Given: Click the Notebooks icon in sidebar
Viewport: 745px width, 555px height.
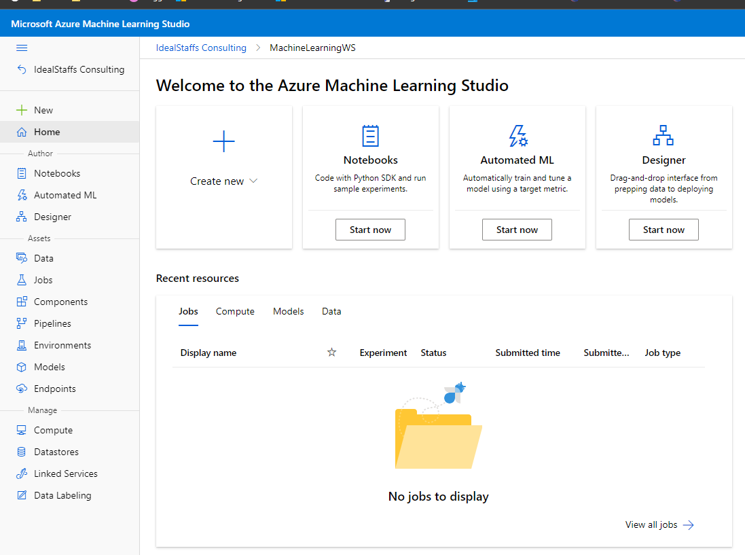Looking at the screenshot, I should pos(22,173).
